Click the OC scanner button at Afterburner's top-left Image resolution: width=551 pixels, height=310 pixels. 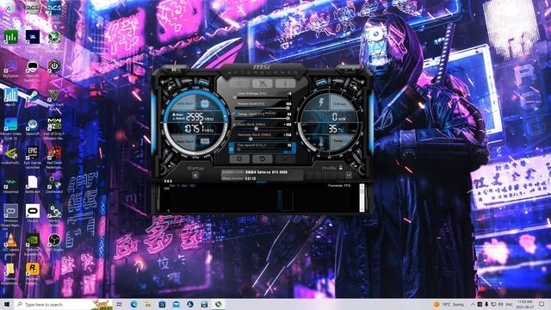click(176, 70)
